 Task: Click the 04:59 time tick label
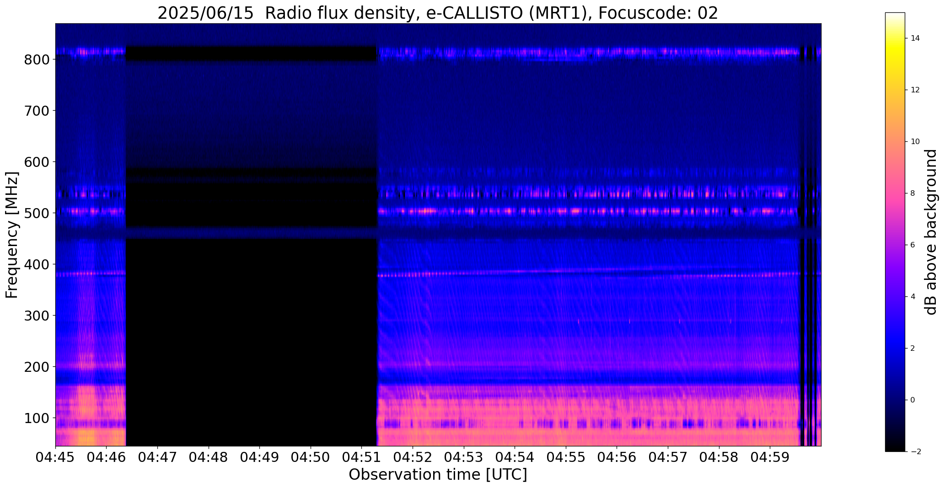[x=770, y=457]
